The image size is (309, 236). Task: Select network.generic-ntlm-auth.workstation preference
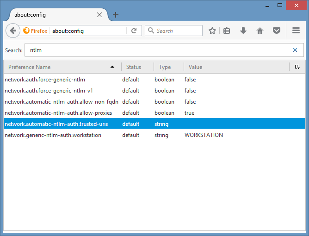pos(154,135)
